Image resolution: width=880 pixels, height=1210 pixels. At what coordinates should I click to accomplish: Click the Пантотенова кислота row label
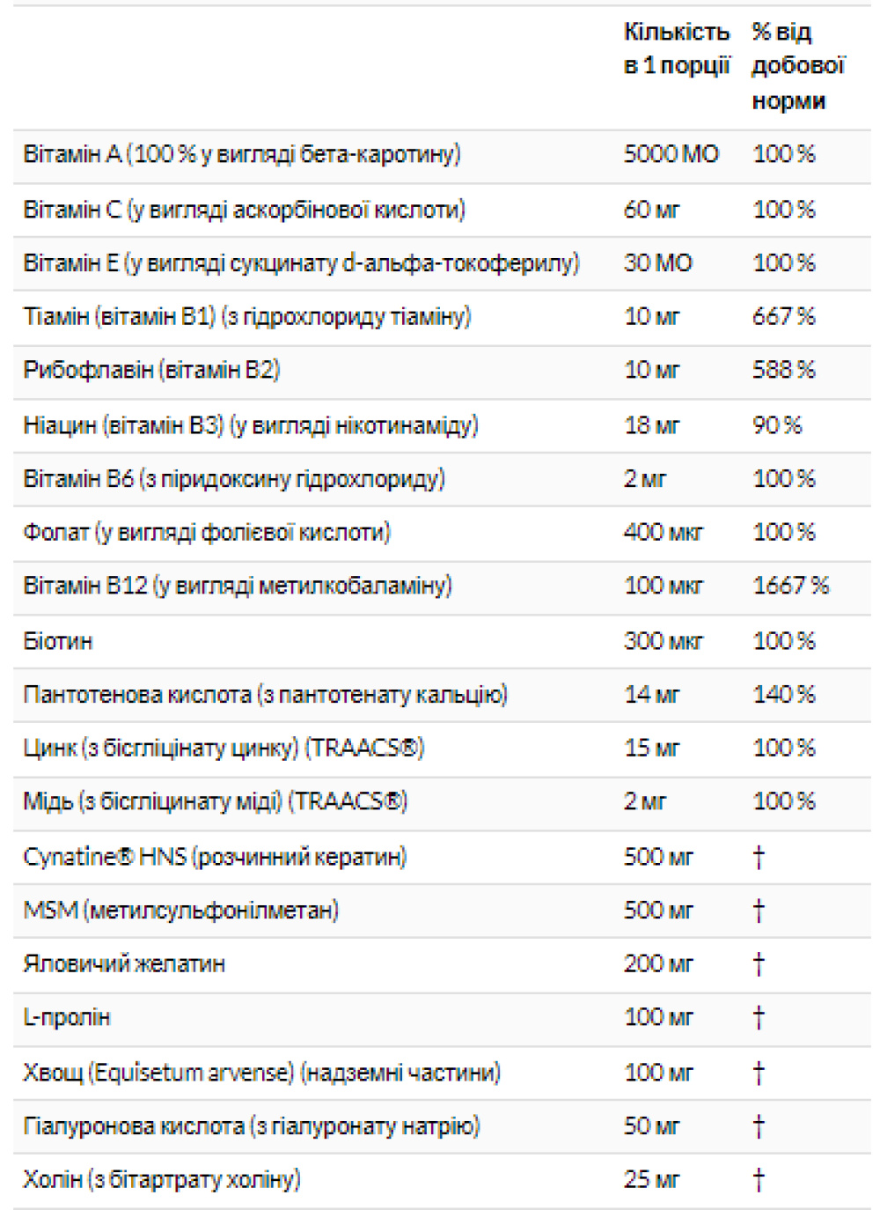pos(265,695)
